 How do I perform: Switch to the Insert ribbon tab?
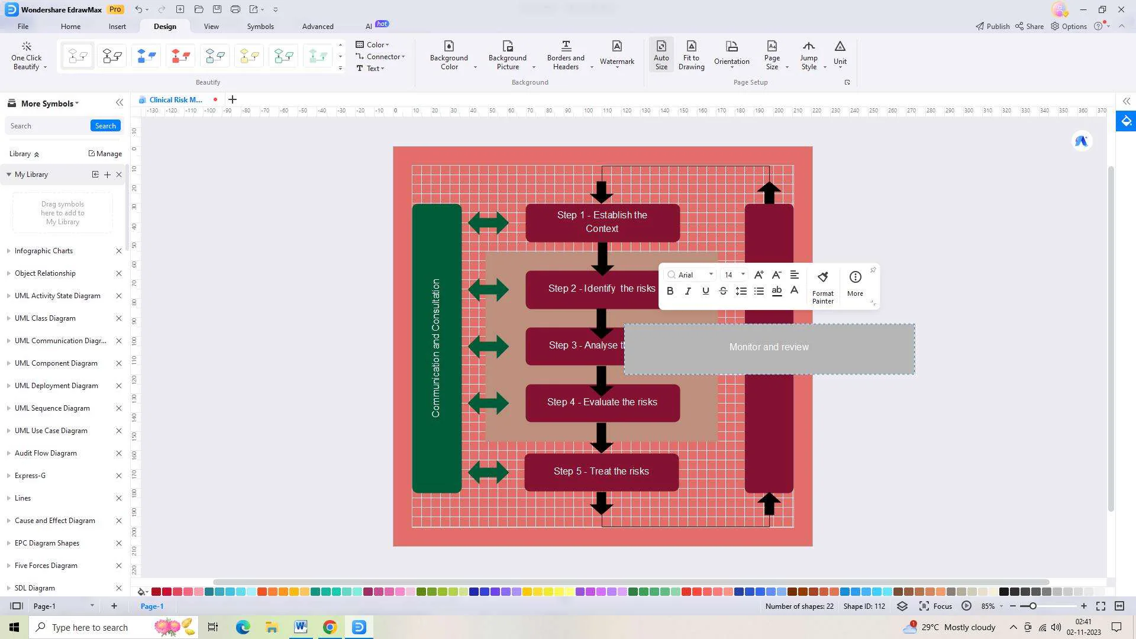[x=117, y=26]
